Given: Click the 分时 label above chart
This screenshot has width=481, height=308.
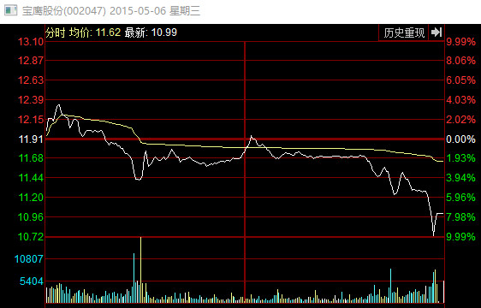Looking at the screenshot, I should (x=56, y=33).
